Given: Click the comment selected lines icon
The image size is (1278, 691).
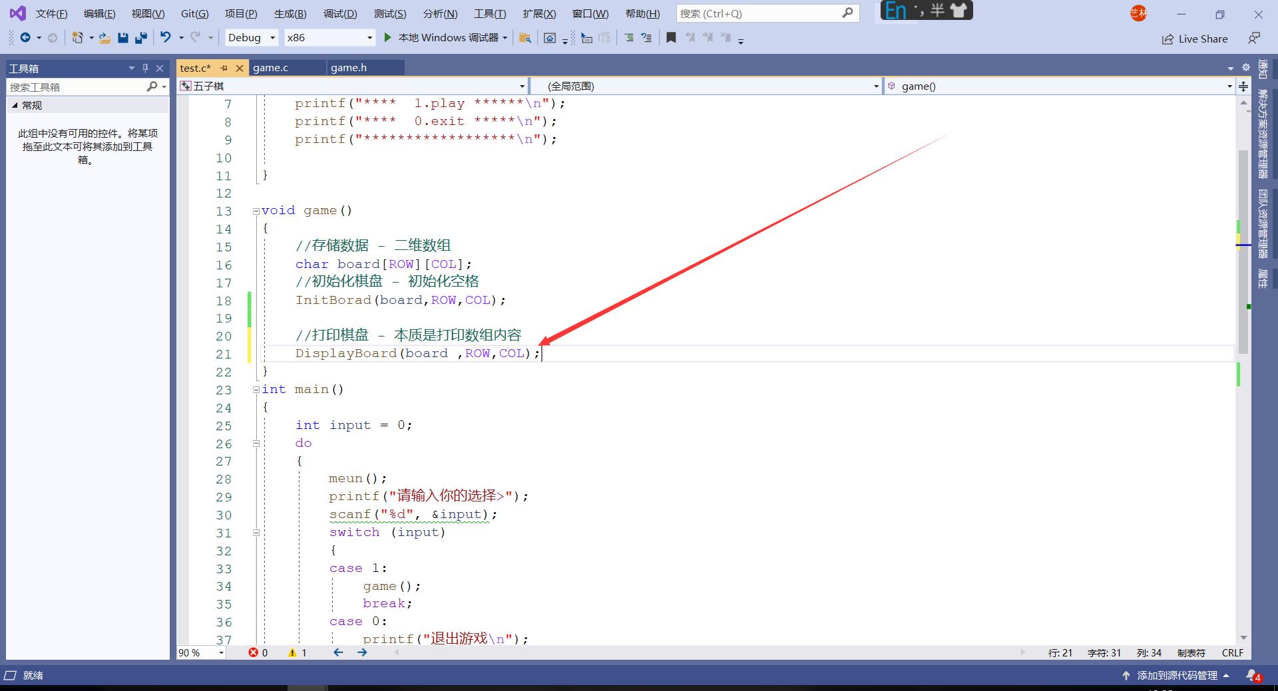Looking at the screenshot, I should [x=628, y=38].
